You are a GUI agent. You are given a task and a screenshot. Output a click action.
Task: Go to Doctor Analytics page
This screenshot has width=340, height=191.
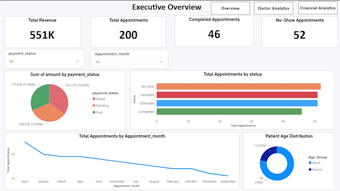point(273,8)
